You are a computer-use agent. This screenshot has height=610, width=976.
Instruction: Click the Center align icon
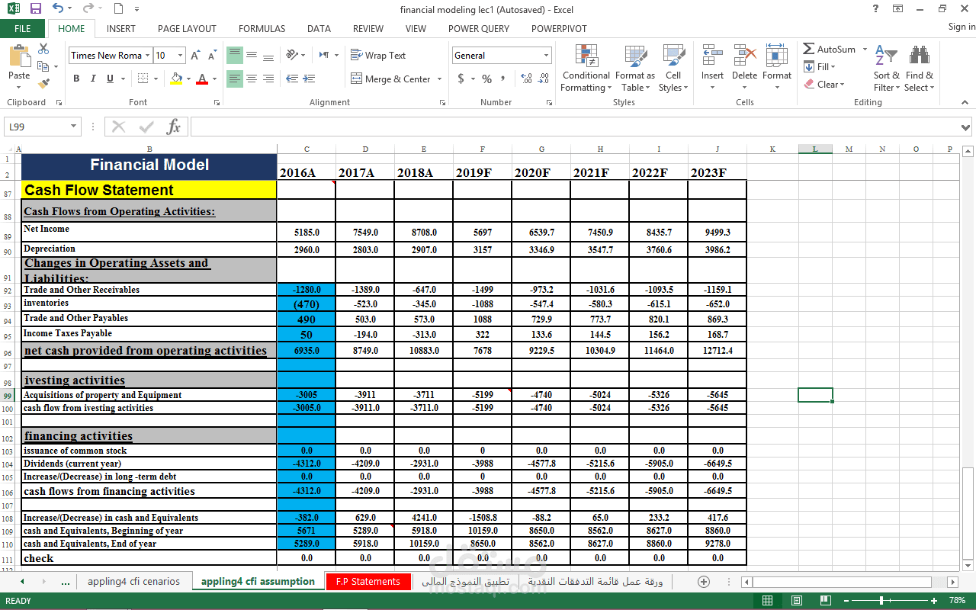coord(252,79)
